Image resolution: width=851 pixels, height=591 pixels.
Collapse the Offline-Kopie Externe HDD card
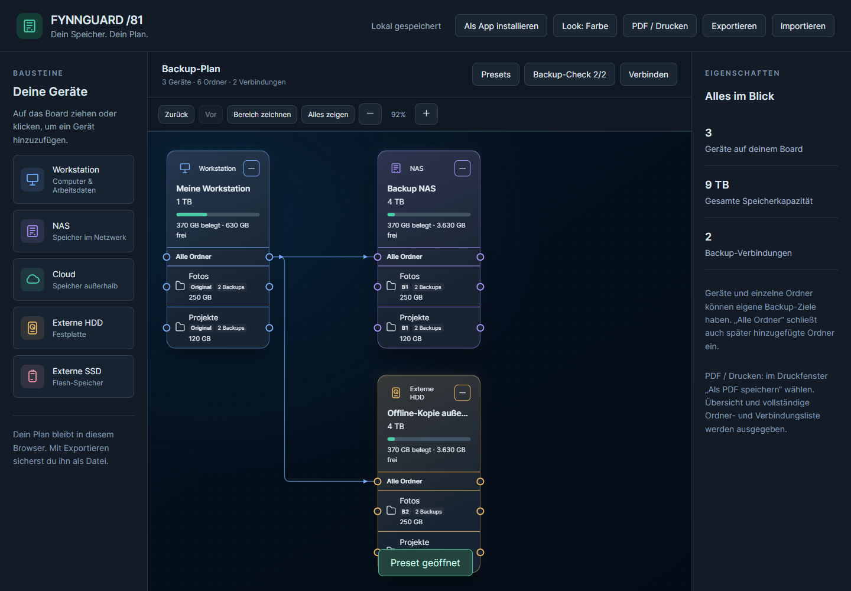(x=463, y=393)
